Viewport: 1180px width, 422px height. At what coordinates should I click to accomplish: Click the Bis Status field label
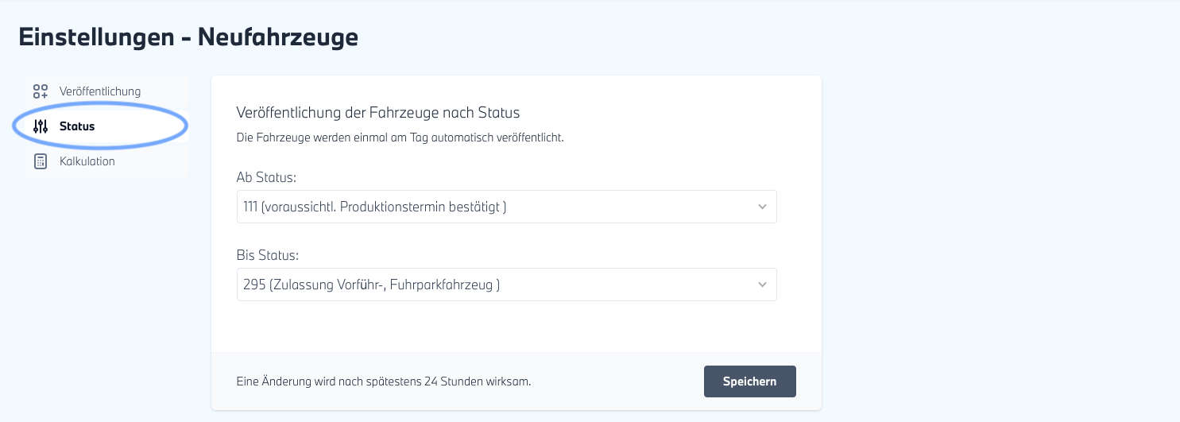click(267, 255)
